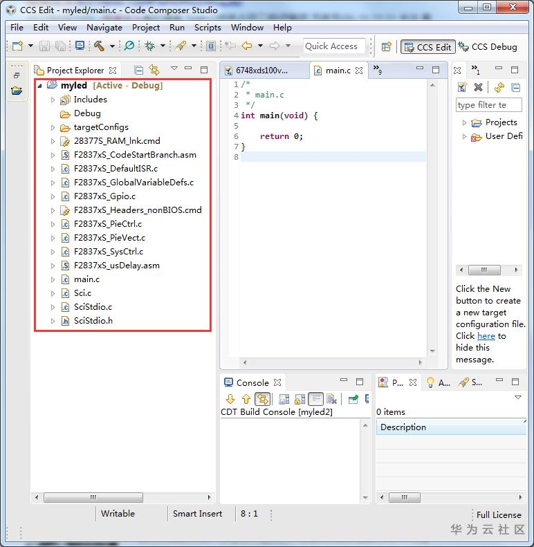Click the delete X icon in target panel
534x547 pixels.
(478, 87)
